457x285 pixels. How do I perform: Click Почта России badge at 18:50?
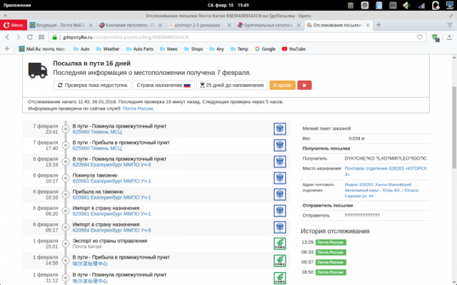click(331, 272)
